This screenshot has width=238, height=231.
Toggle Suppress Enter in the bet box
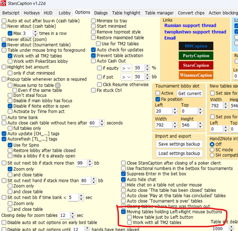[123, 174]
